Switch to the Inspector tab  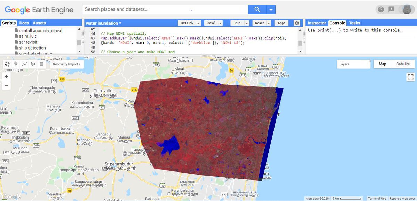(317, 23)
